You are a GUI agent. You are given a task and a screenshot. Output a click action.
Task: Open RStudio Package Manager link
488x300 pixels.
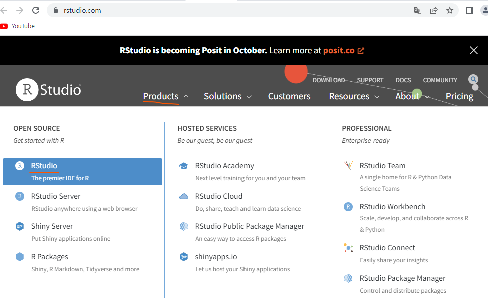(402, 278)
